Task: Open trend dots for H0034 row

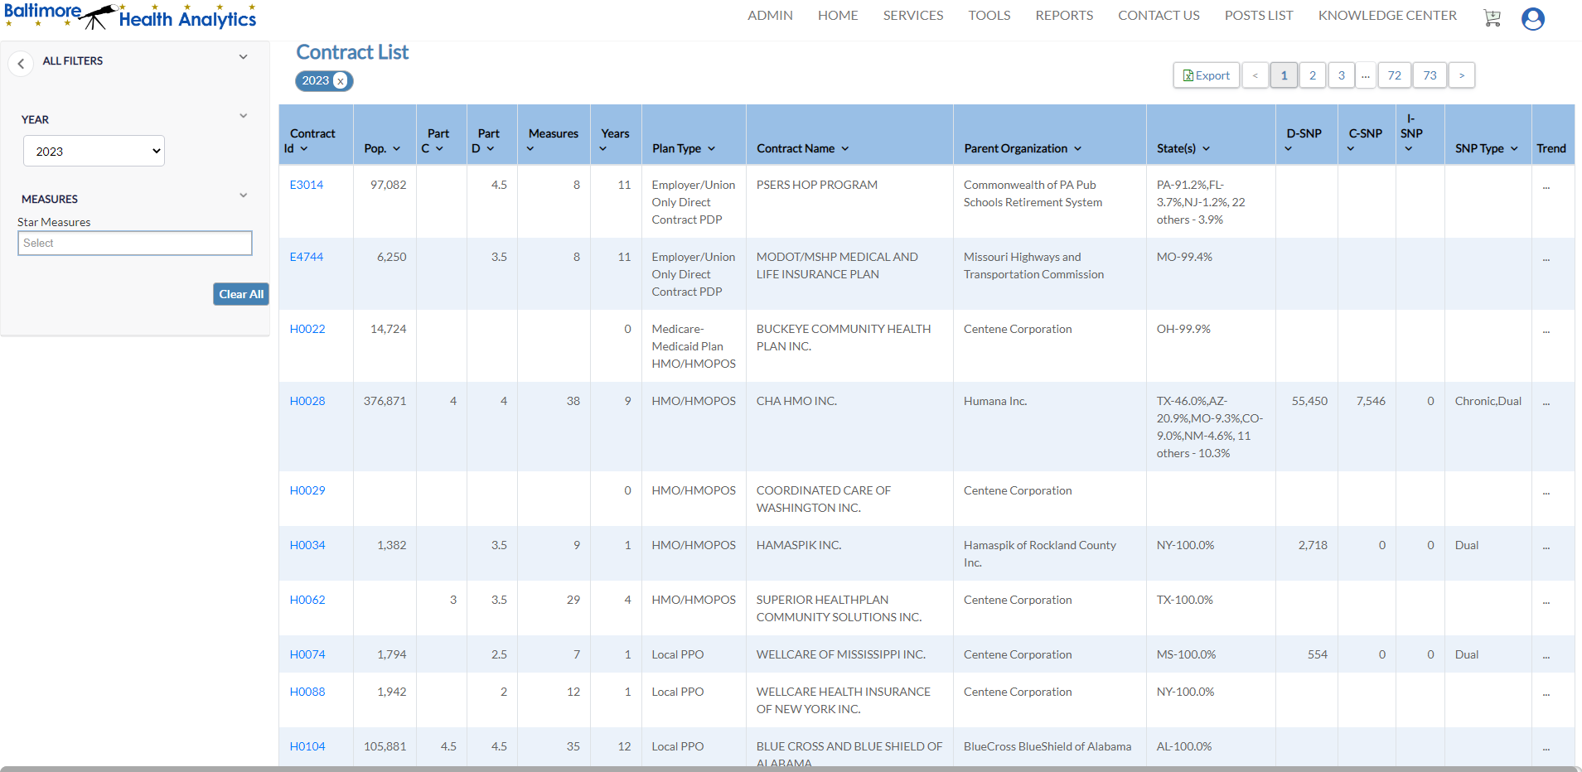Action: 1546,546
